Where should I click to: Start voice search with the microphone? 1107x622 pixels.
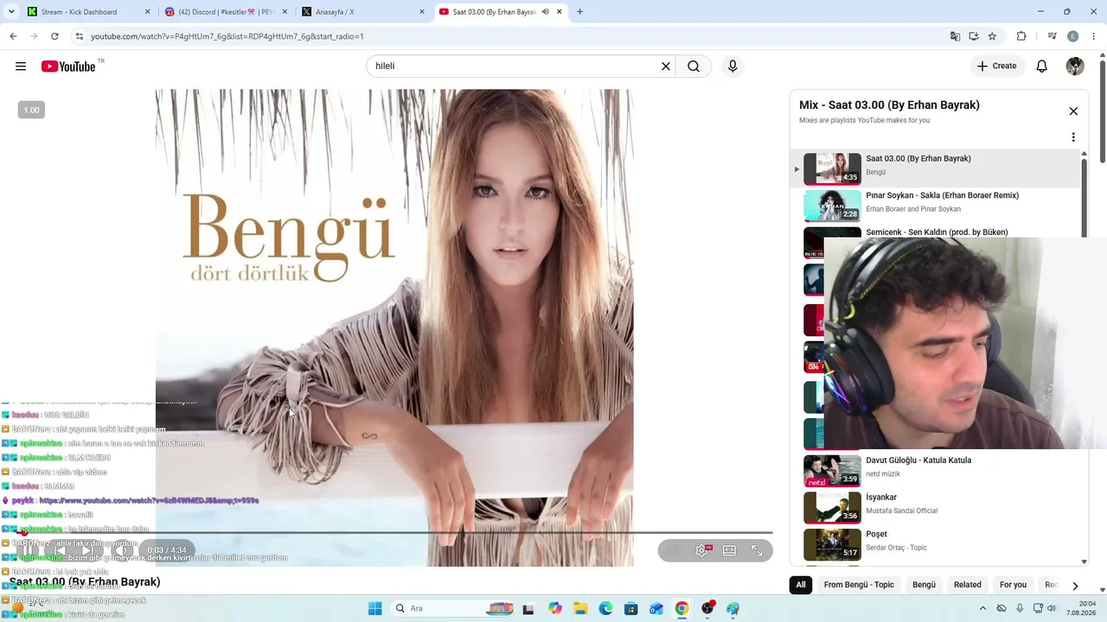tap(733, 67)
